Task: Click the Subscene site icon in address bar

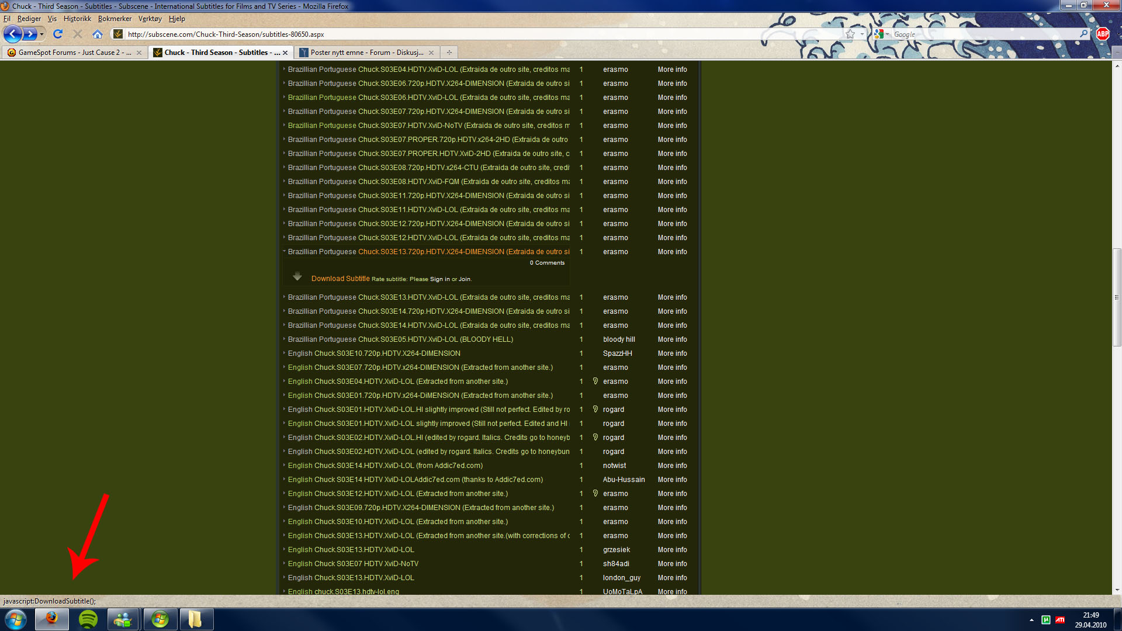Action: pos(118,34)
